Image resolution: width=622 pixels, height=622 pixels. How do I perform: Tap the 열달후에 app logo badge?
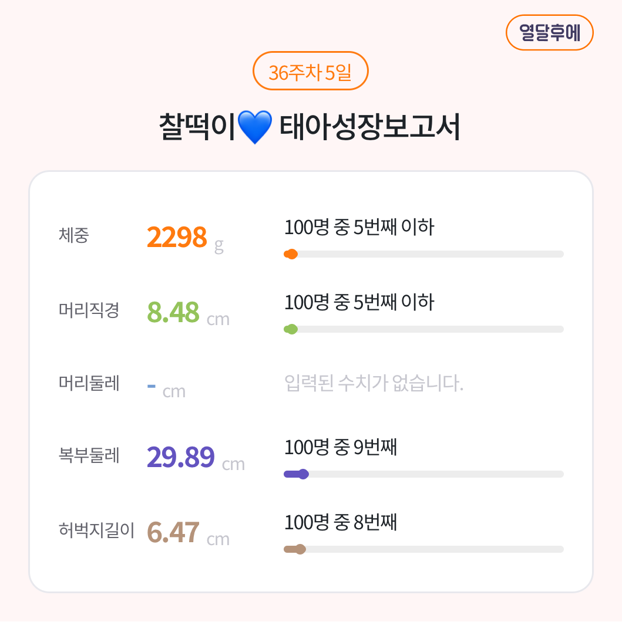coord(549,33)
